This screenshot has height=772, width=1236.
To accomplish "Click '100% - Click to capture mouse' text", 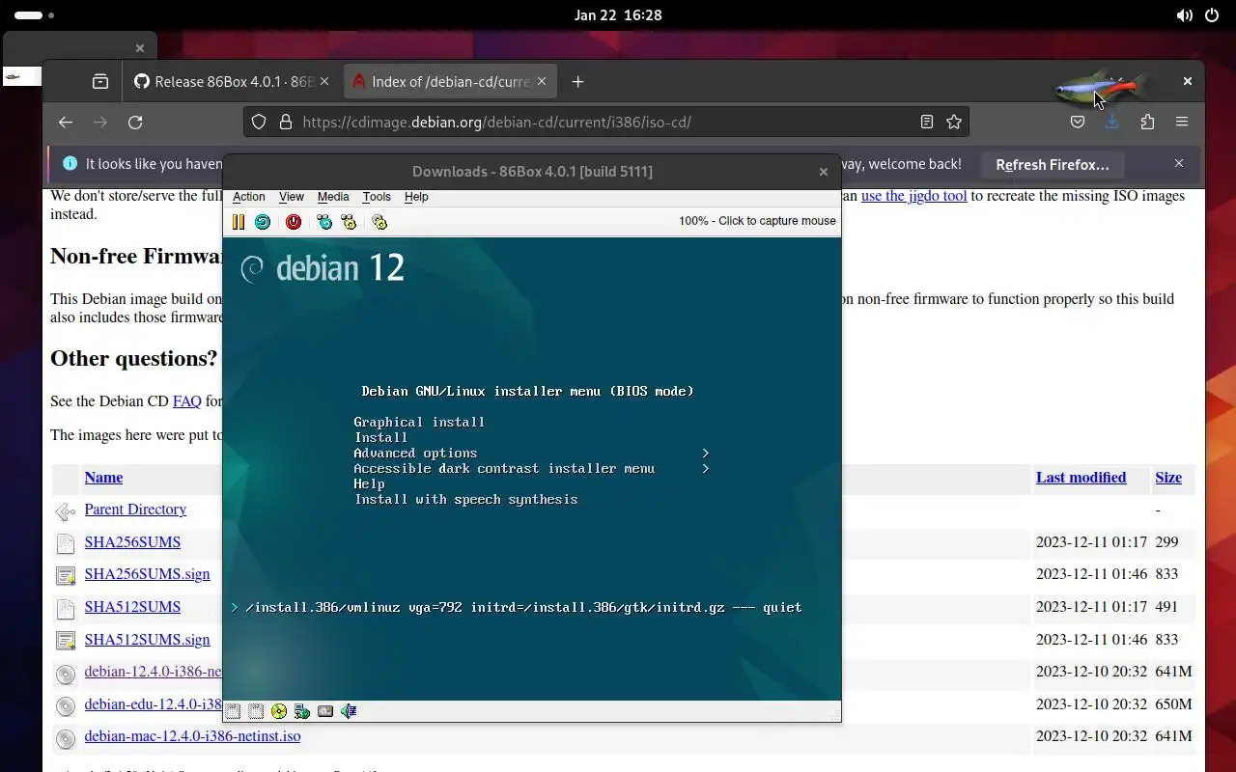I will coord(757,221).
